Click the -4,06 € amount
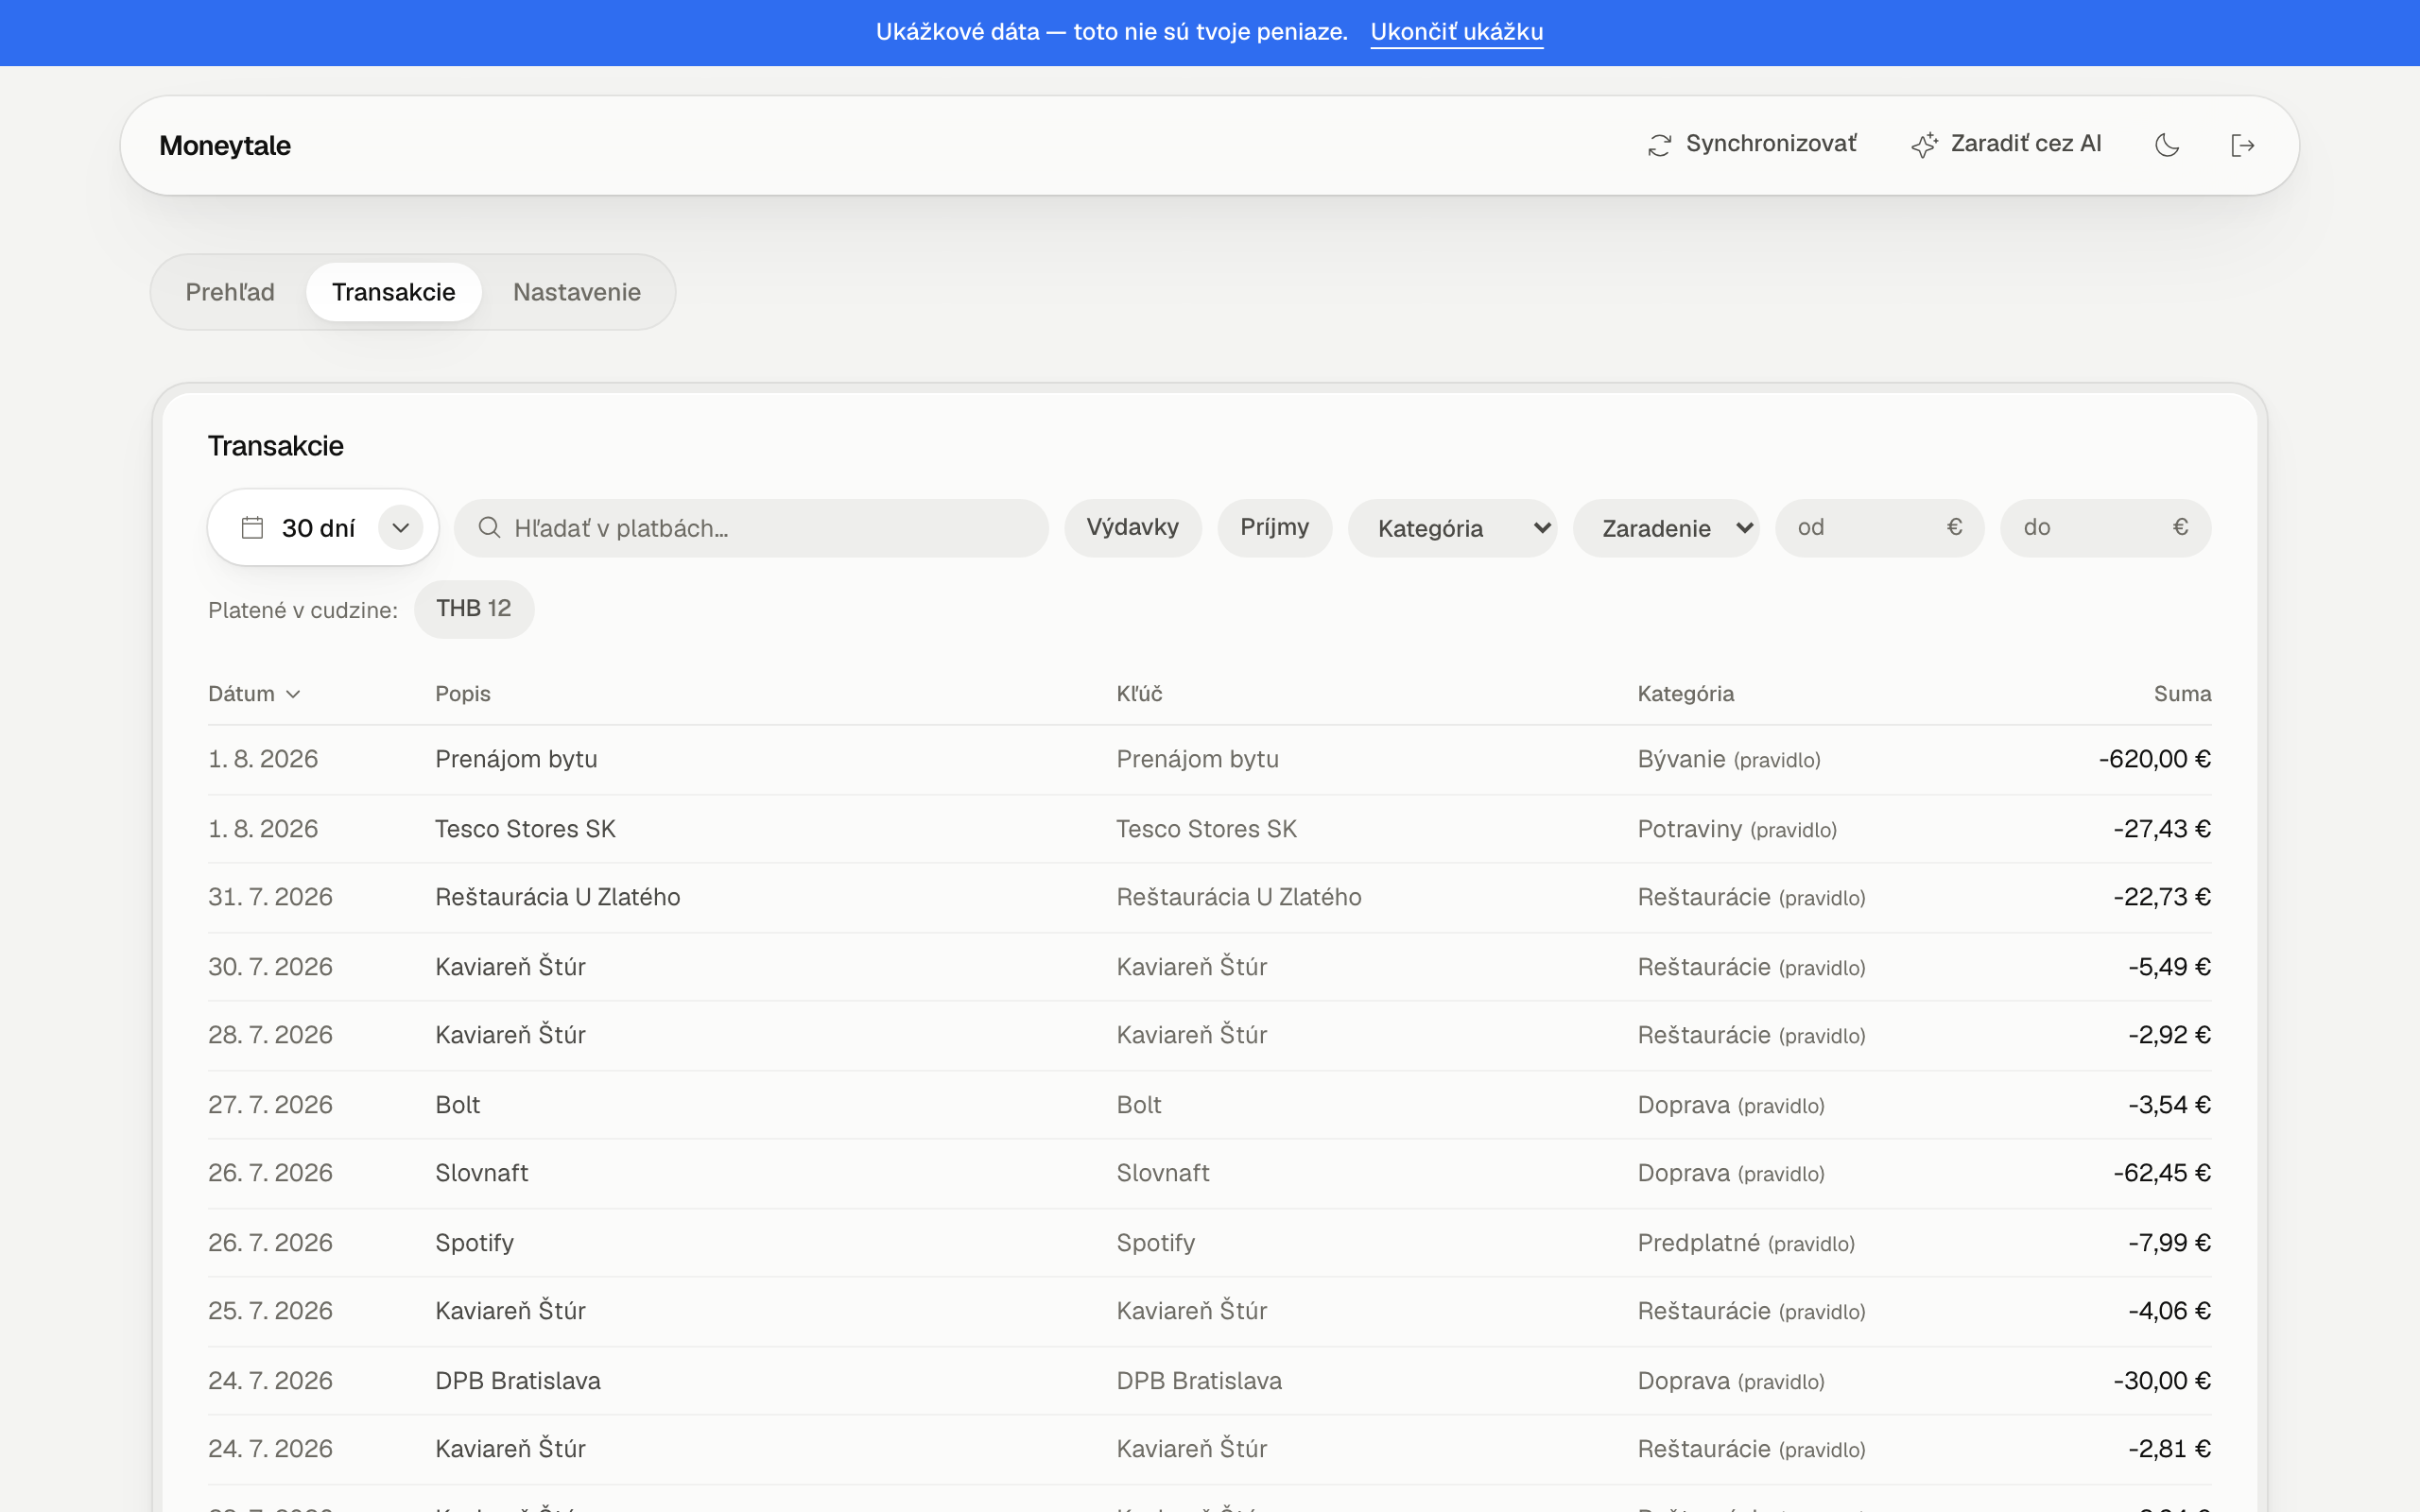 [x=2169, y=1311]
